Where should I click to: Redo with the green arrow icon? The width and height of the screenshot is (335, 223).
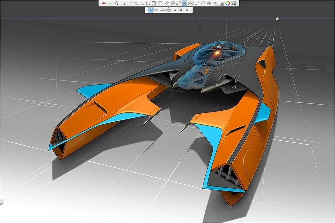click(x=110, y=3)
